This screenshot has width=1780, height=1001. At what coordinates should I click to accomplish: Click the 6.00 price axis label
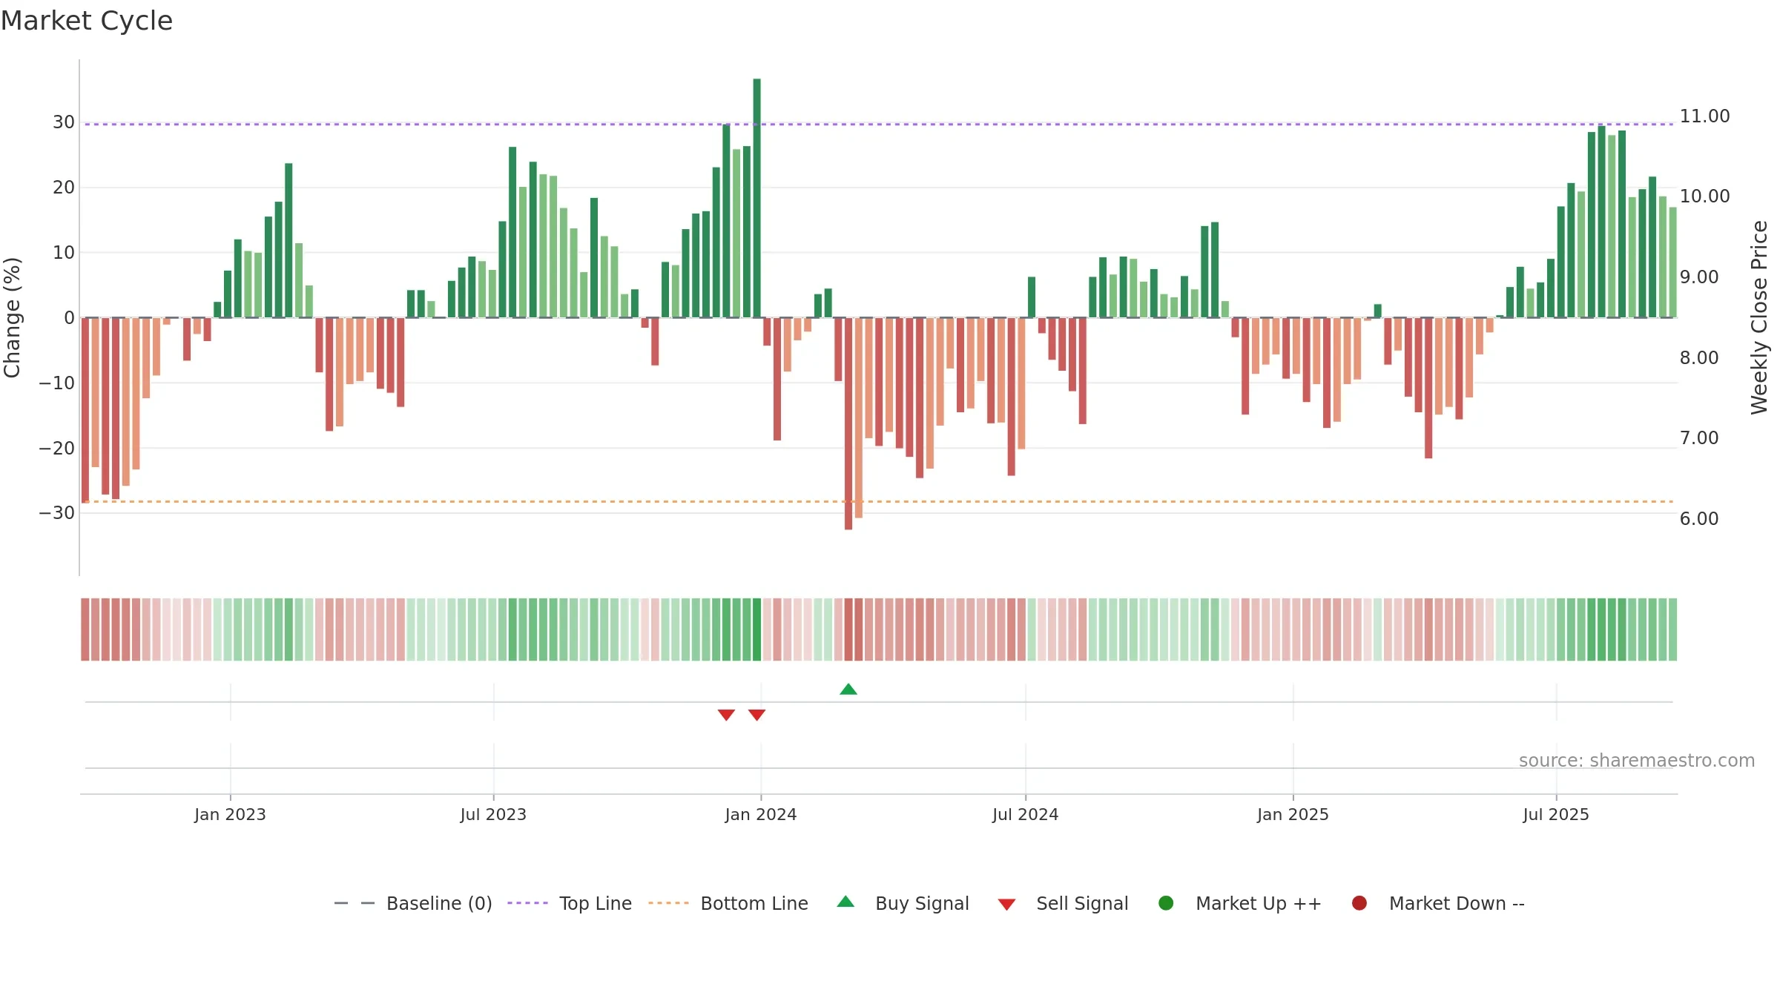tap(1699, 519)
